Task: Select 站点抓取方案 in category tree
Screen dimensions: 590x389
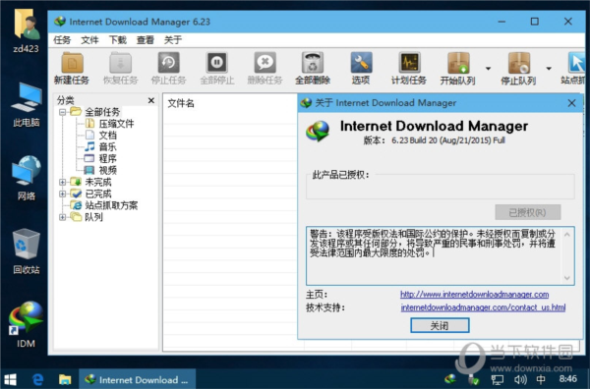Action: pyautogui.click(x=111, y=205)
